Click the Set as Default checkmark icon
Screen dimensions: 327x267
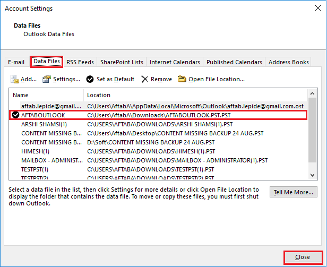pyautogui.click(x=90, y=79)
